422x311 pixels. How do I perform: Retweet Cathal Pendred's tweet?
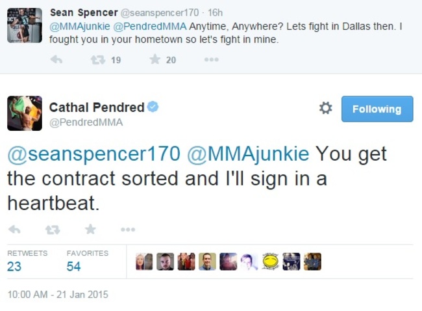(x=53, y=230)
